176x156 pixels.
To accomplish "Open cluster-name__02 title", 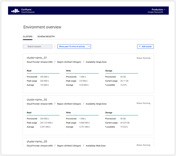I will (37, 100).
